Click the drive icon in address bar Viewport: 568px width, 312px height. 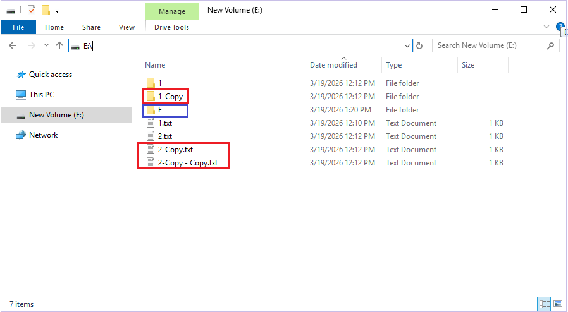click(75, 46)
